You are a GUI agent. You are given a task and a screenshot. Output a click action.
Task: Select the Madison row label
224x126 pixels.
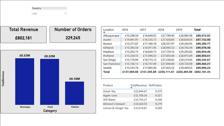coord(108,52)
